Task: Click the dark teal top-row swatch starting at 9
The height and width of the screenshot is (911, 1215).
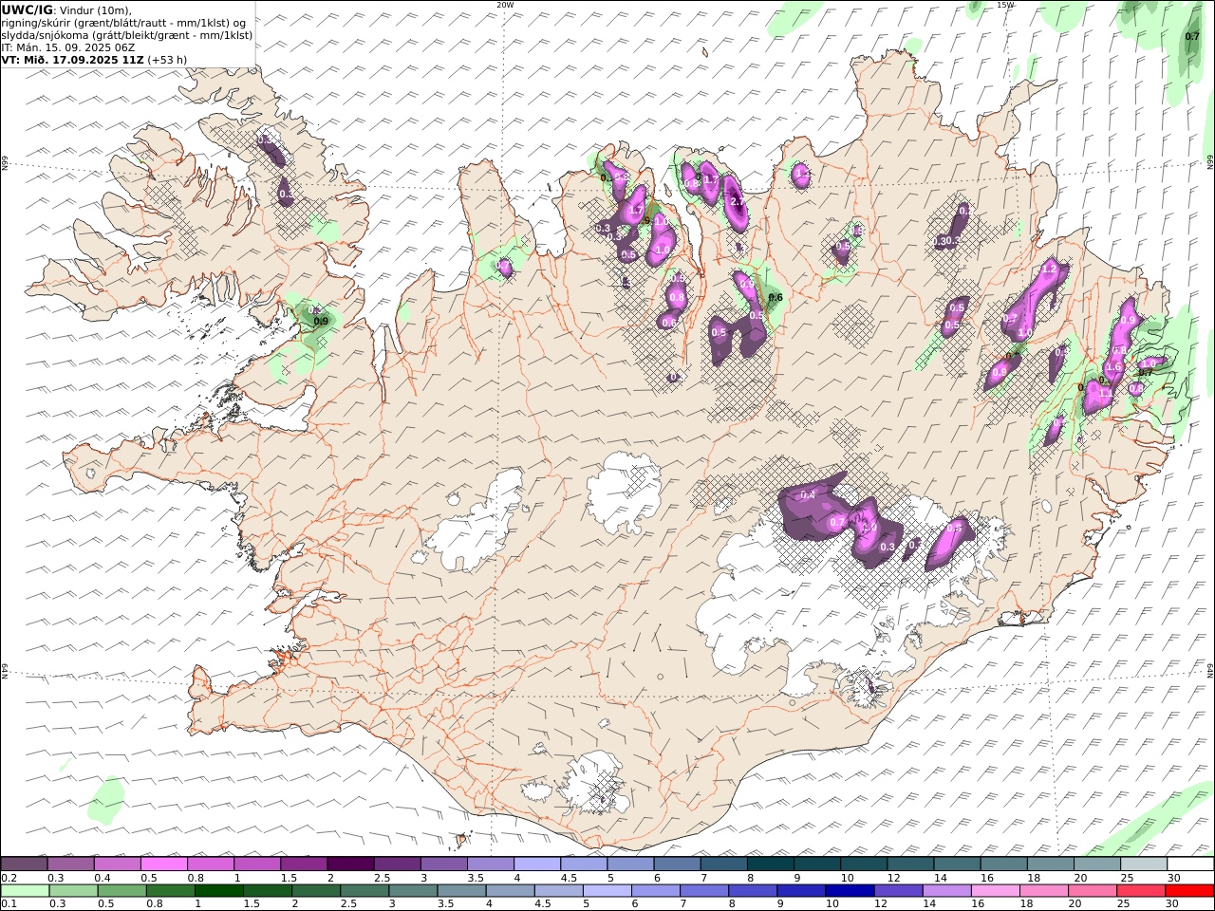Action: point(816,864)
